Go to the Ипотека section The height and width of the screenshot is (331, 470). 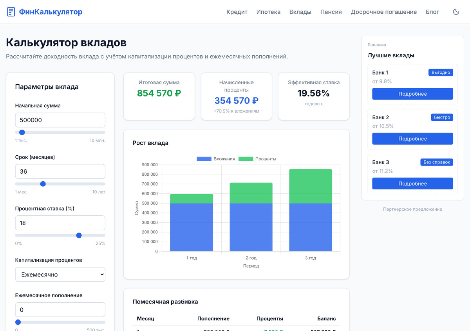click(268, 12)
